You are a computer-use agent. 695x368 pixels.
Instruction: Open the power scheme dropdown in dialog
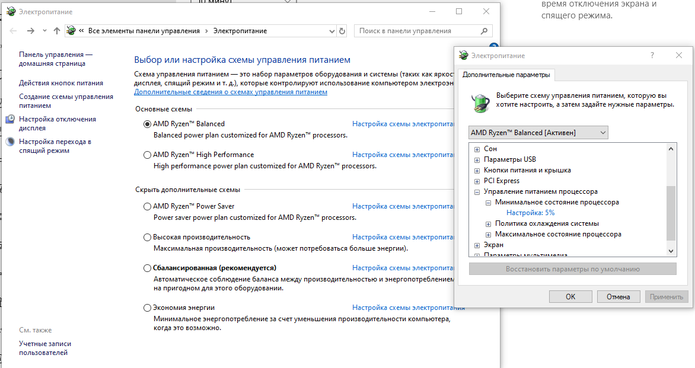coord(538,132)
